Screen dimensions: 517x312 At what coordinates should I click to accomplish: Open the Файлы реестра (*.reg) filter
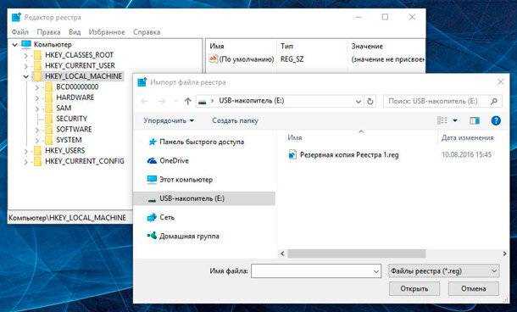(444, 271)
